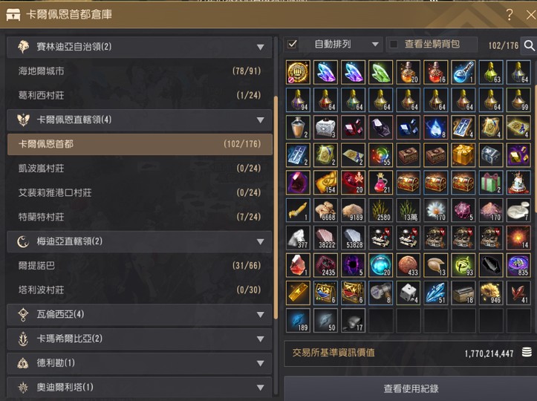Pick the golden gift box item
The width and height of the screenshot is (537, 401).
point(463,154)
